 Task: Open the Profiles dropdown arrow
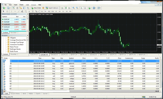(10, 8)
